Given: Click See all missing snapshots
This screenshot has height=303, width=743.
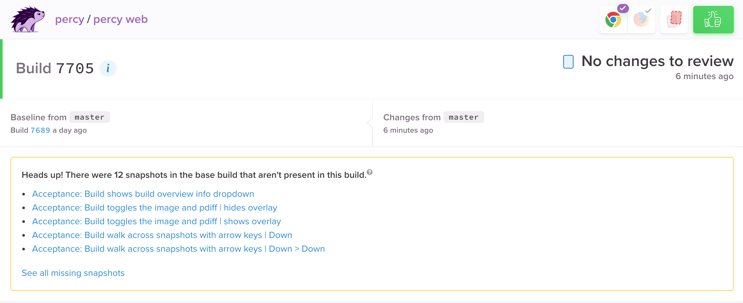Looking at the screenshot, I should point(73,273).
